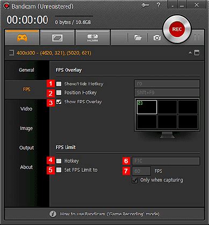This screenshot has height=225, width=209.
Task: Click the 400x300 target coordinates text
Action: pos(54,53)
